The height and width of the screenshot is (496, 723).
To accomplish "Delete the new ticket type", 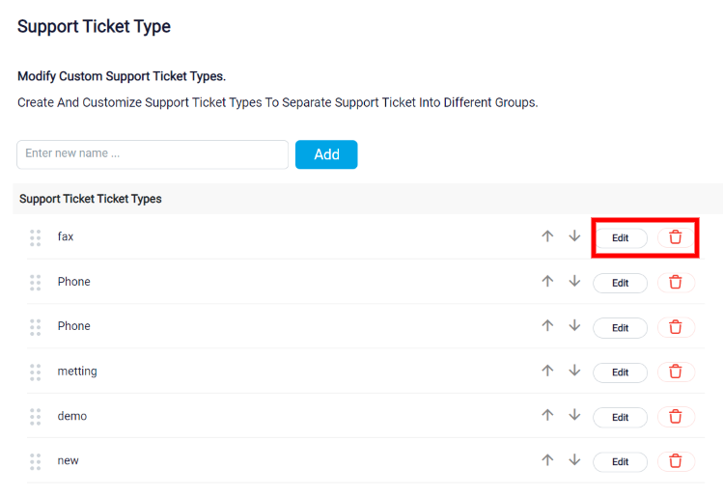I will [676, 461].
